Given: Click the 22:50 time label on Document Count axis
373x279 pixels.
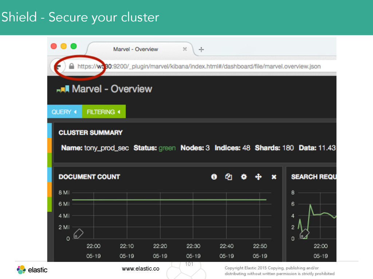Looking at the screenshot, I should point(260,246).
